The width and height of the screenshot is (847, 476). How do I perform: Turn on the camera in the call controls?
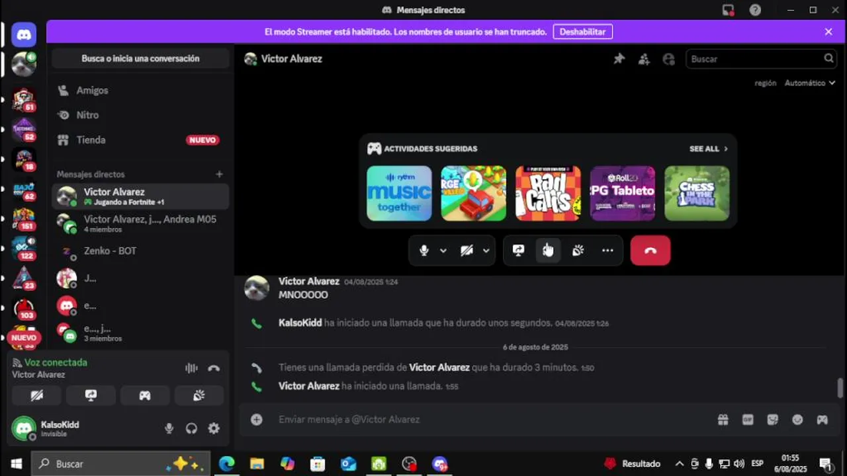click(467, 251)
